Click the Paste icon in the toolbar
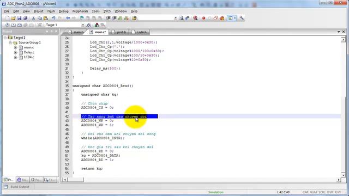The width and height of the screenshot is (349, 196). click(x=46, y=18)
